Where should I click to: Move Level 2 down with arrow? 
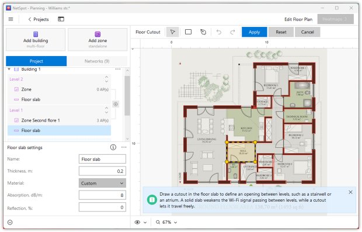coord(106,81)
